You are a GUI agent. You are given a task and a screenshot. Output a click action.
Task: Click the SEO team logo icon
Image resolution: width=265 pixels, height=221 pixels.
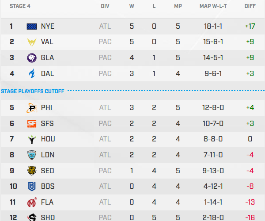pos(32,171)
